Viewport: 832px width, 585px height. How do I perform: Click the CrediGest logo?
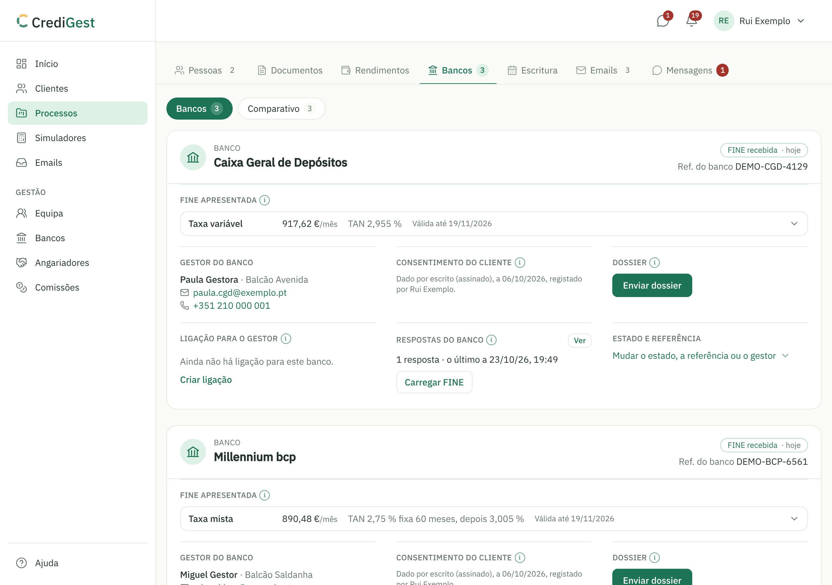[x=56, y=22]
